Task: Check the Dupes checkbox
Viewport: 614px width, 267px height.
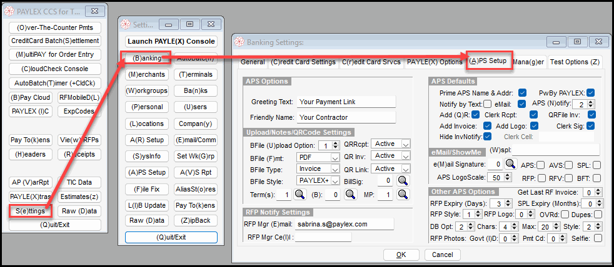Action: pos(598,215)
